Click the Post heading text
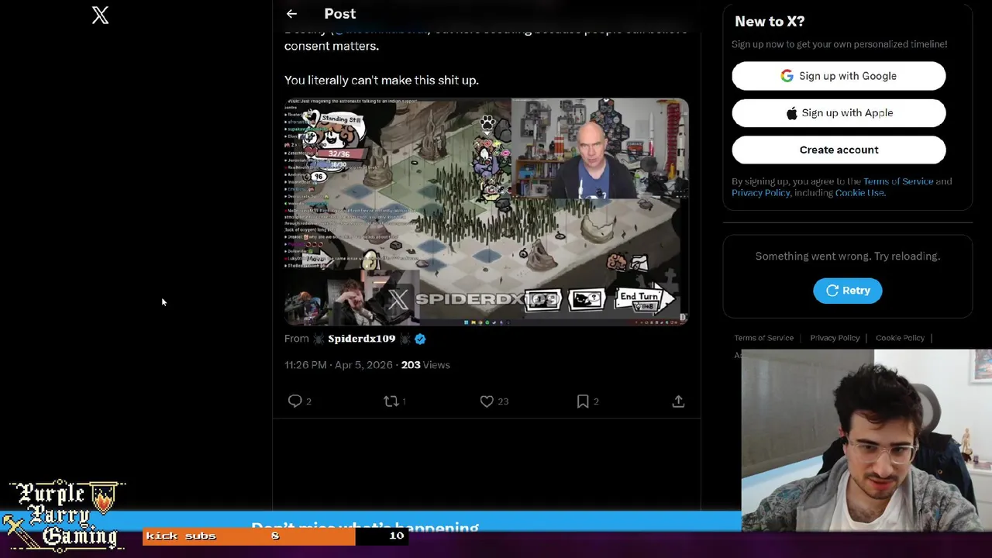Image resolution: width=992 pixels, height=558 pixels. click(x=340, y=14)
